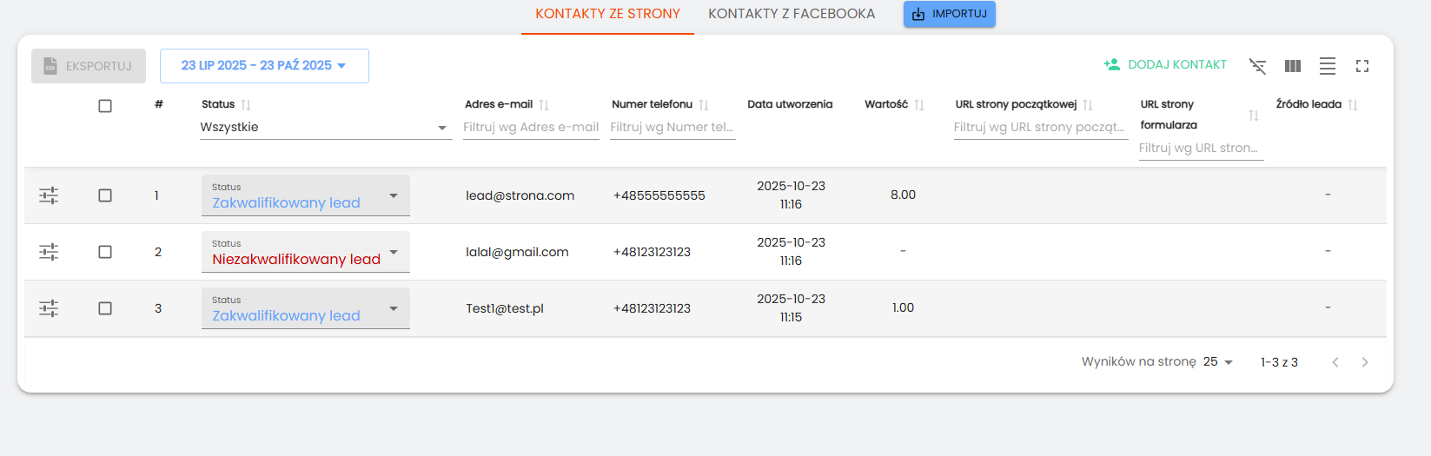Open row actions for lead@strona.com
Image resolution: width=1431 pixels, height=456 pixels.
(49, 195)
